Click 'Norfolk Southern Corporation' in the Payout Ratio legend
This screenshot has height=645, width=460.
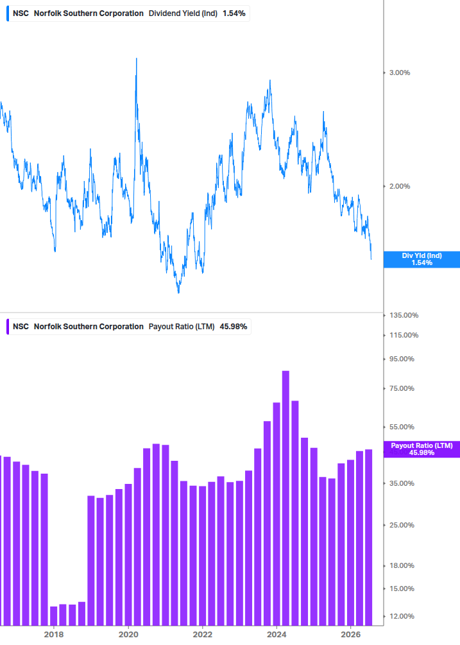coord(89,327)
